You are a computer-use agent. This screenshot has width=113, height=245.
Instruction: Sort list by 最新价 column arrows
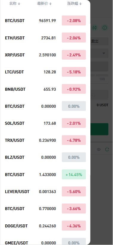tap(50, 4)
